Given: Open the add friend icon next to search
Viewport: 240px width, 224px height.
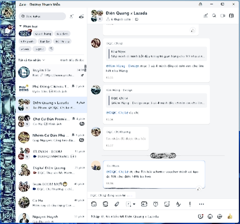Looking at the screenshot, I should point(72,16).
